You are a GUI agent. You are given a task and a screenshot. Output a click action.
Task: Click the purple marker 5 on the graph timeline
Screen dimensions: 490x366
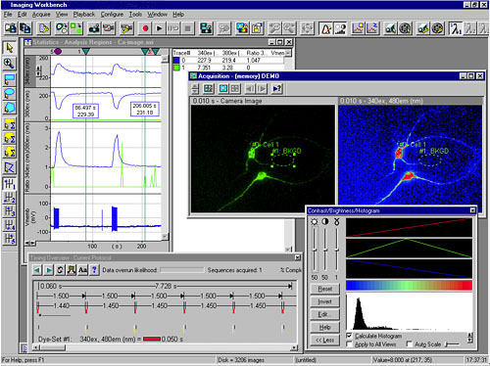coord(58,51)
